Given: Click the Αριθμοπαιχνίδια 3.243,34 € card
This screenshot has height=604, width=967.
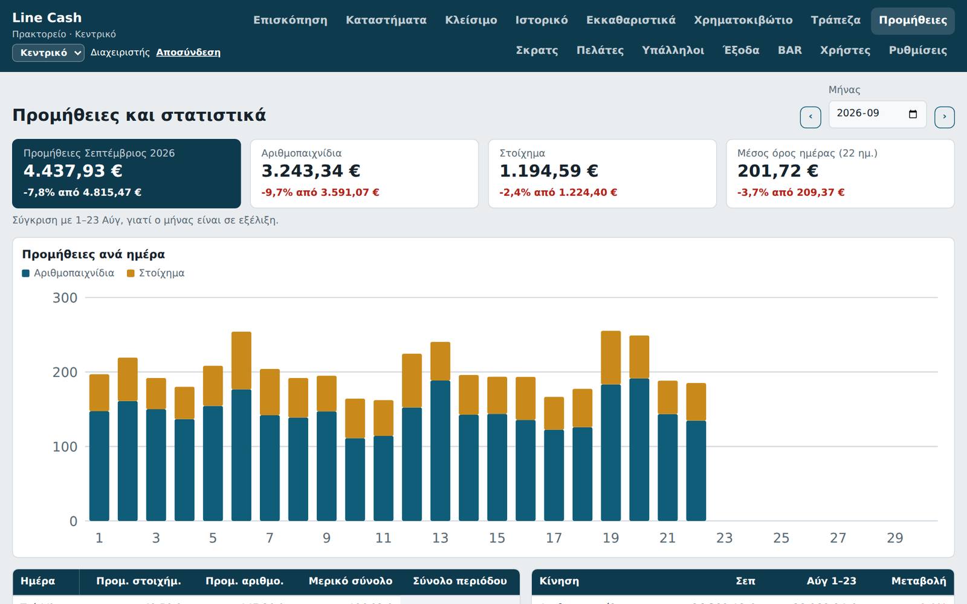Looking at the screenshot, I should (364, 174).
